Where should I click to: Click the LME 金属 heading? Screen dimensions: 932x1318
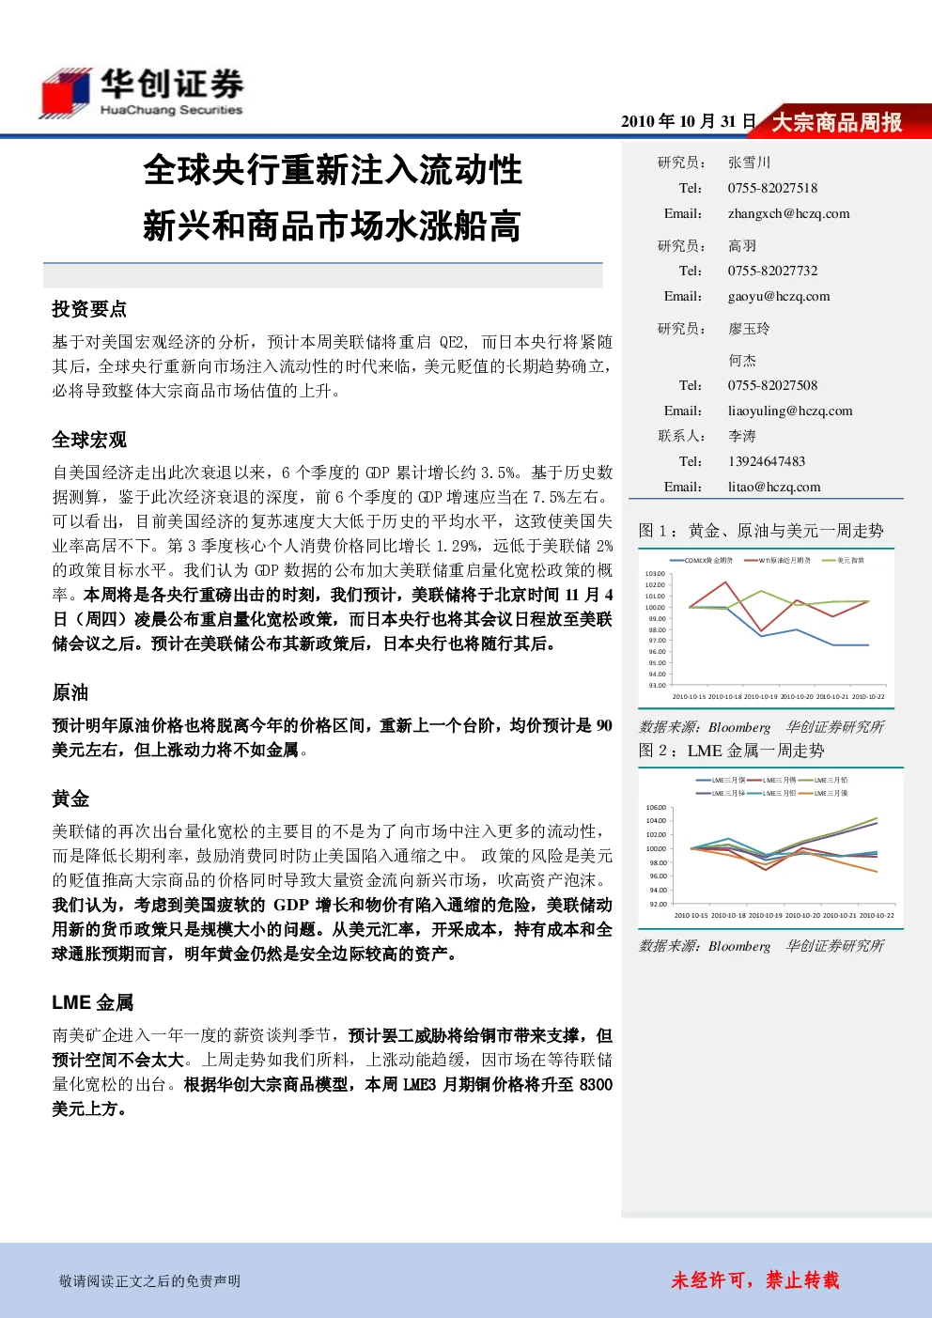(x=92, y=1002)
